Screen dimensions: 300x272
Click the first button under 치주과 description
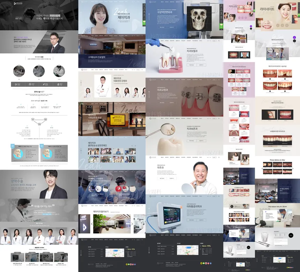[162, 178]
